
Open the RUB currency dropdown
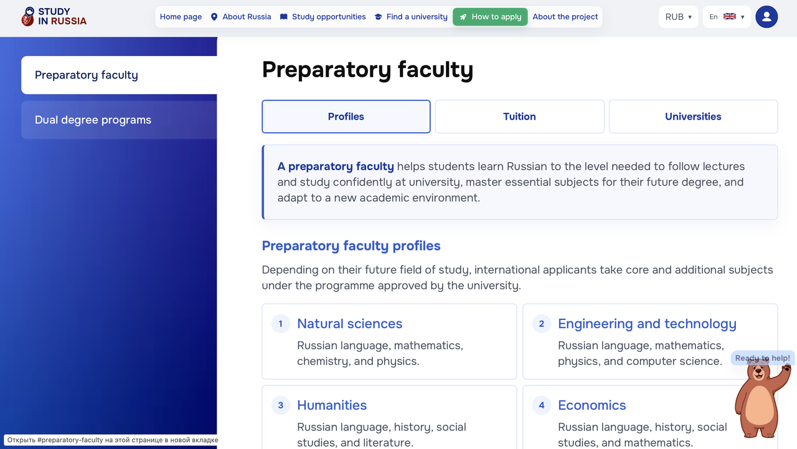[678, 17]
